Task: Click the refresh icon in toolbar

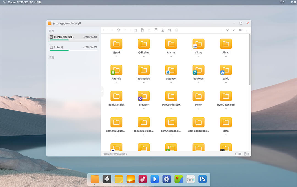Action: tap(118, 30)
